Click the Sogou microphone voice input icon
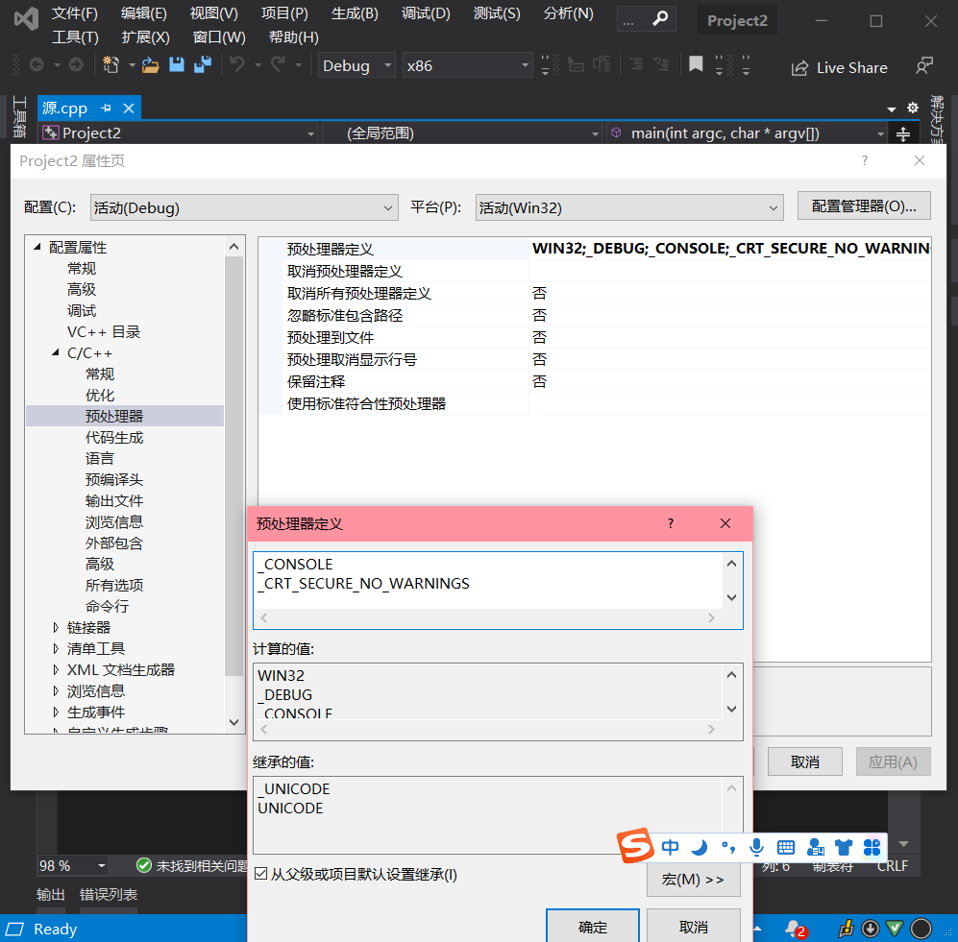This screenshot has height=942, width=958. click(756, 847)
